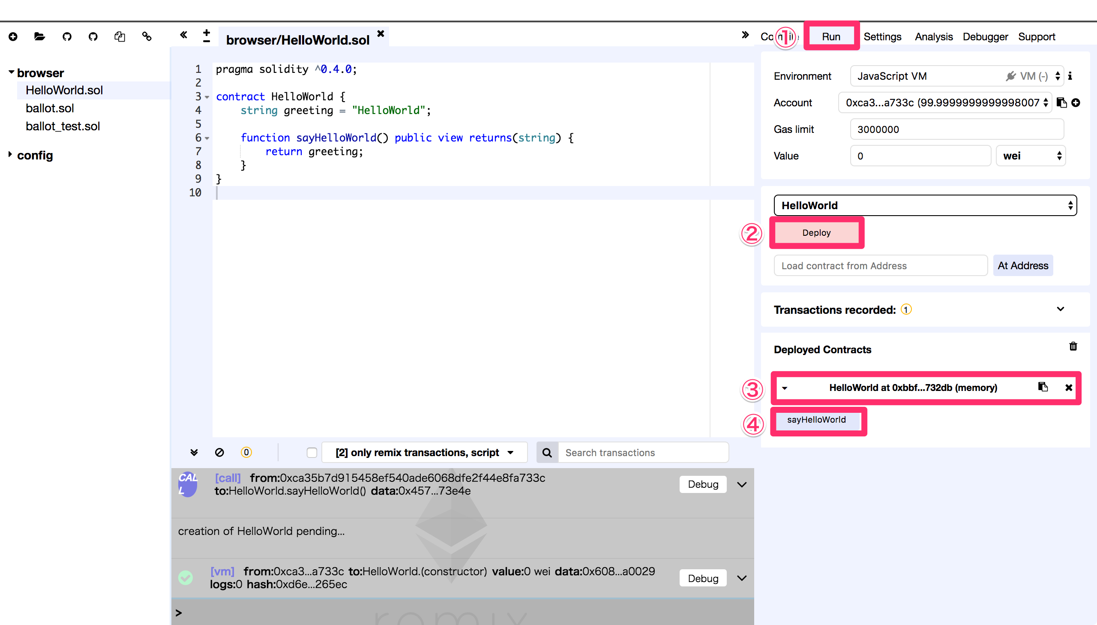Screen dimensions: 1097x625
Task: Expand the config folder
Action: [10, 154]
